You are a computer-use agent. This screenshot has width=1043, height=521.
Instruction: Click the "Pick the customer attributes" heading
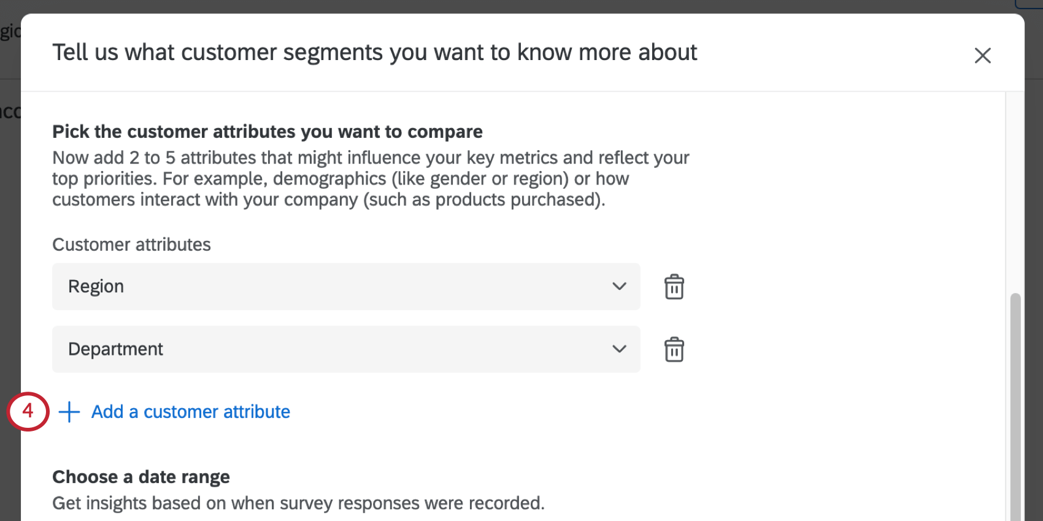[x=267, y=132]
